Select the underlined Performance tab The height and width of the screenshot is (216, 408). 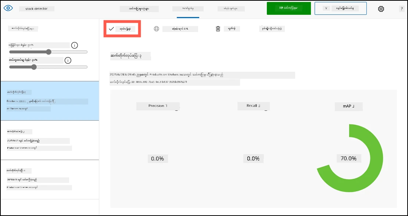tap(188, 8)
